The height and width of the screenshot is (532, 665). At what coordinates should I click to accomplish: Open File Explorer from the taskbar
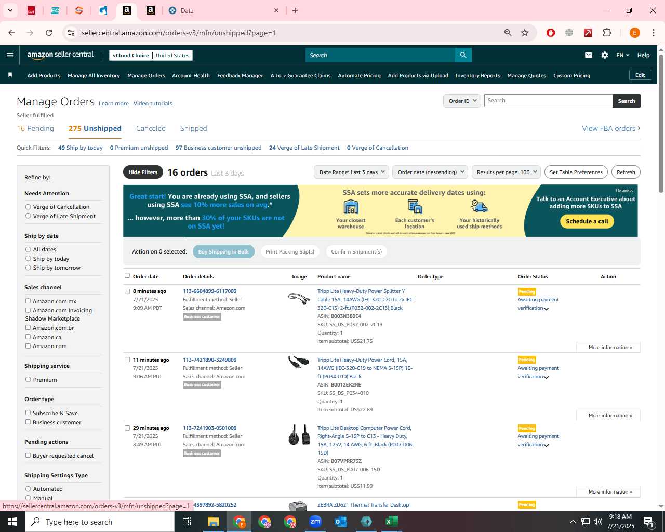[x=214, y=522]
